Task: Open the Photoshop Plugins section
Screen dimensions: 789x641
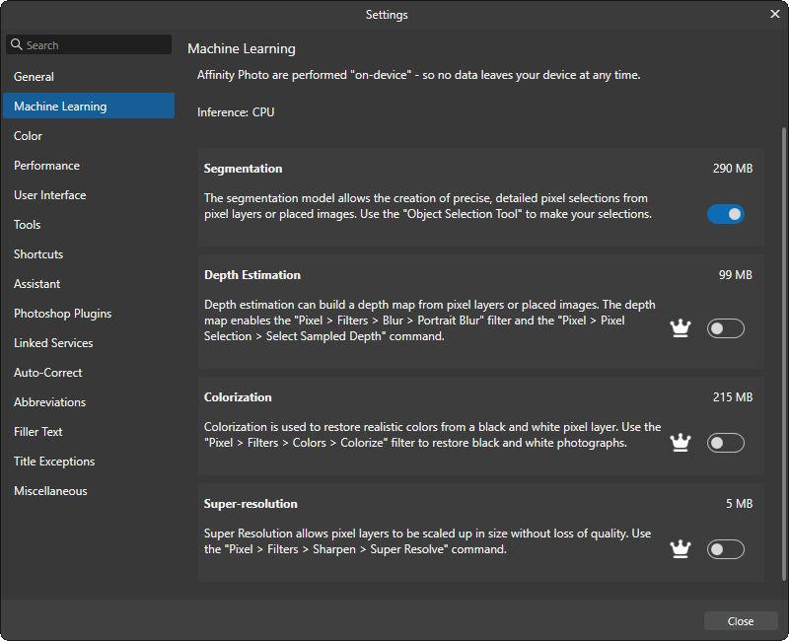Action: (x=63, y=314)
